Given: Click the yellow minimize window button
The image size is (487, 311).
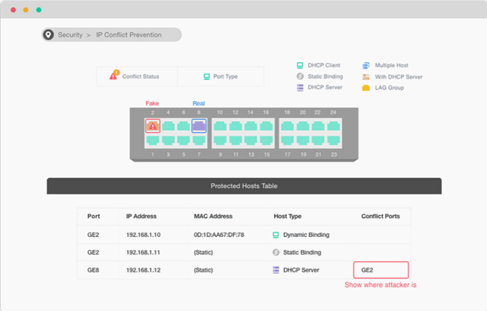Looking at the screenshot, I should pos(26,10).
